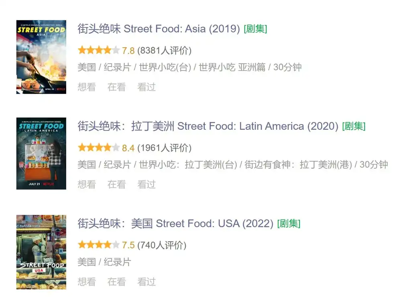This screenshot has height=297, width=411.
Task: Open Street Food: USA poster thumbnail
Action: [41, 252]
